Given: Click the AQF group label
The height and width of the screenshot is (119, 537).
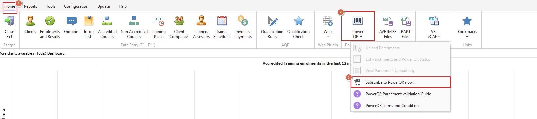Looking at the screenshot, I should pos(285,45).
